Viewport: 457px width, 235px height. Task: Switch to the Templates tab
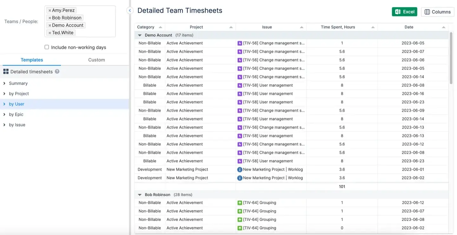coord(32,60)
